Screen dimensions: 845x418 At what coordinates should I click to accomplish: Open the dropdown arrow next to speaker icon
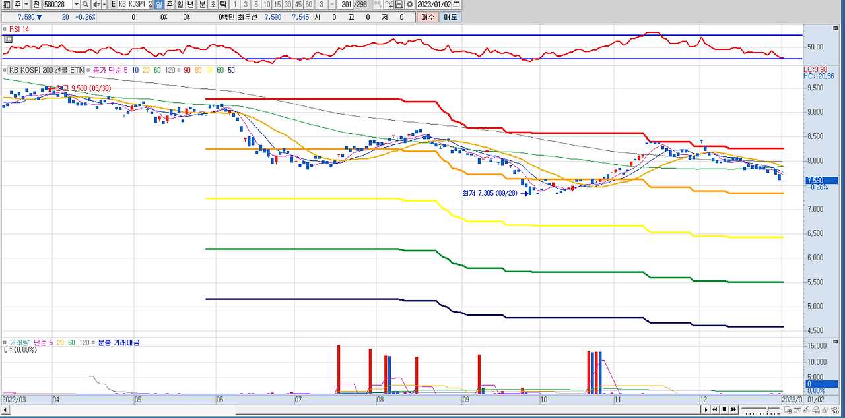pos(104,4)
